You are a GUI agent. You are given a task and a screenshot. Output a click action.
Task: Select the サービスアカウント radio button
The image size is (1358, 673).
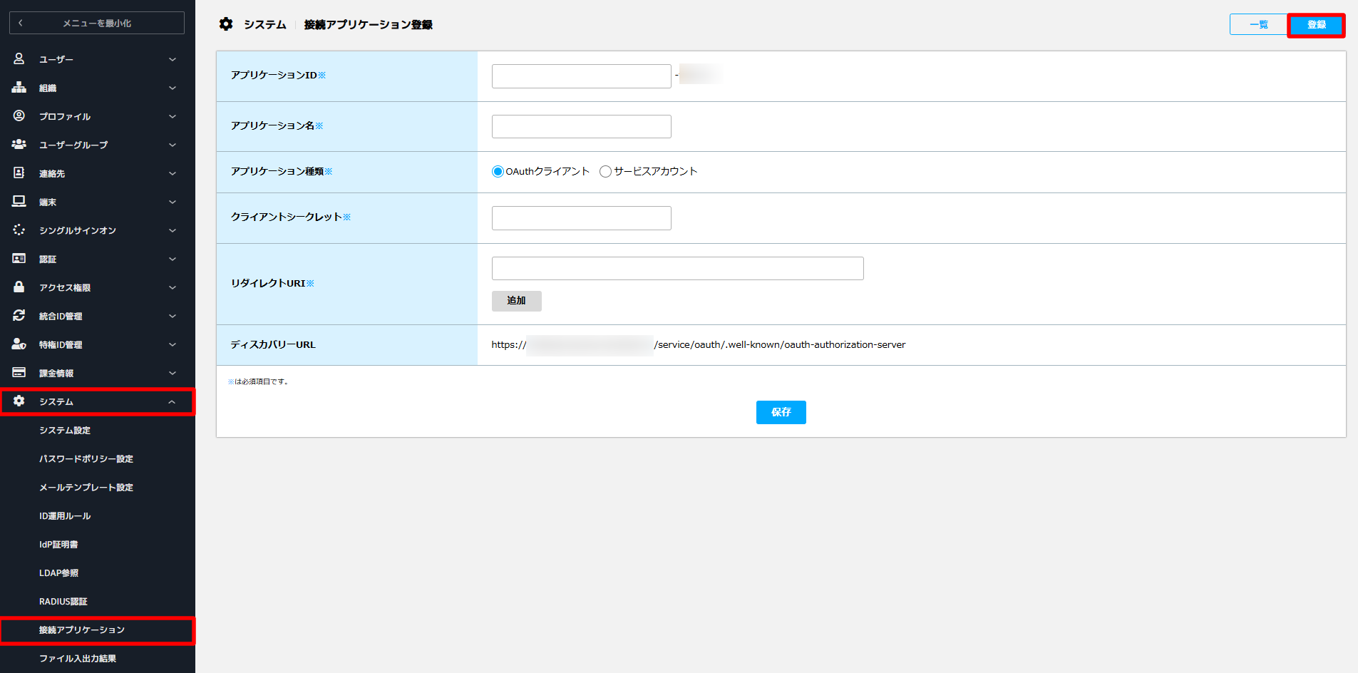click(605, 172)
